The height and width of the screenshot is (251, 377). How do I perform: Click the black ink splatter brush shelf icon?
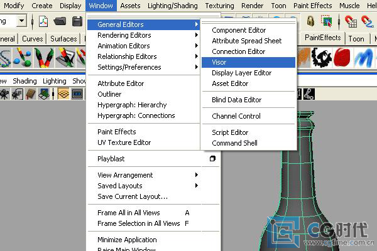pos(322,58)
